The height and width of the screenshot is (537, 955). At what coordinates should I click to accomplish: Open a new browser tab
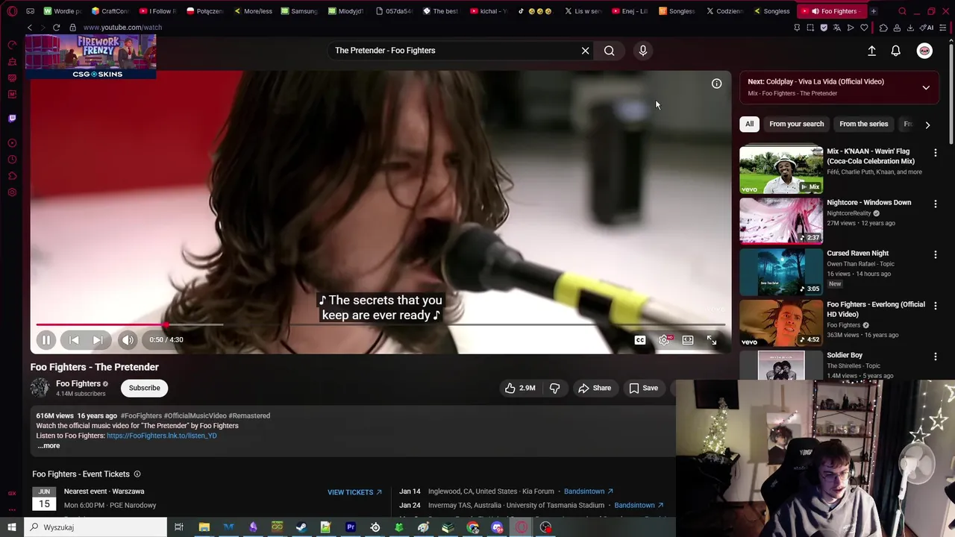(x=874, y=11)
